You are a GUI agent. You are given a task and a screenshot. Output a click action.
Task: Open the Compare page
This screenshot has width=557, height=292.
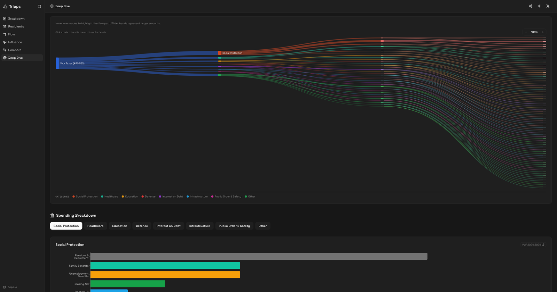15,50
